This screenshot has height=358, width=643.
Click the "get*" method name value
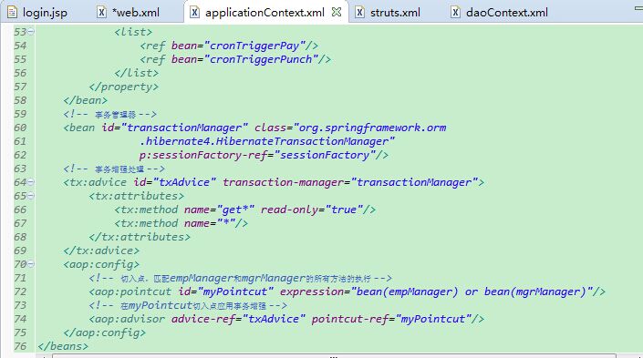(235, 210)
